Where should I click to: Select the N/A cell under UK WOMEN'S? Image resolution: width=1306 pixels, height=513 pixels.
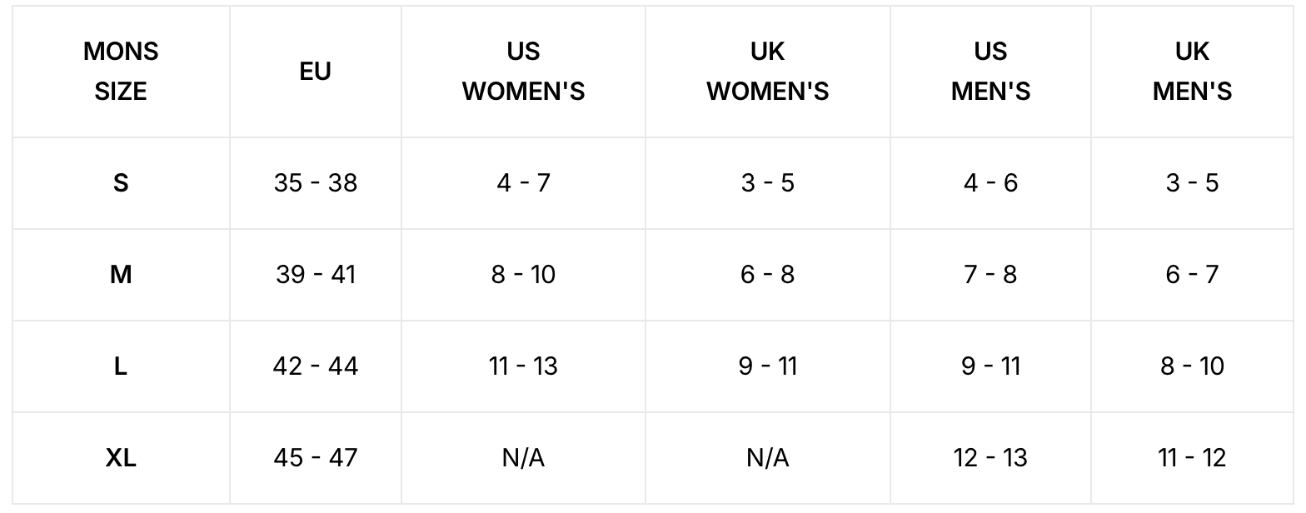click(x=767, y=458)
